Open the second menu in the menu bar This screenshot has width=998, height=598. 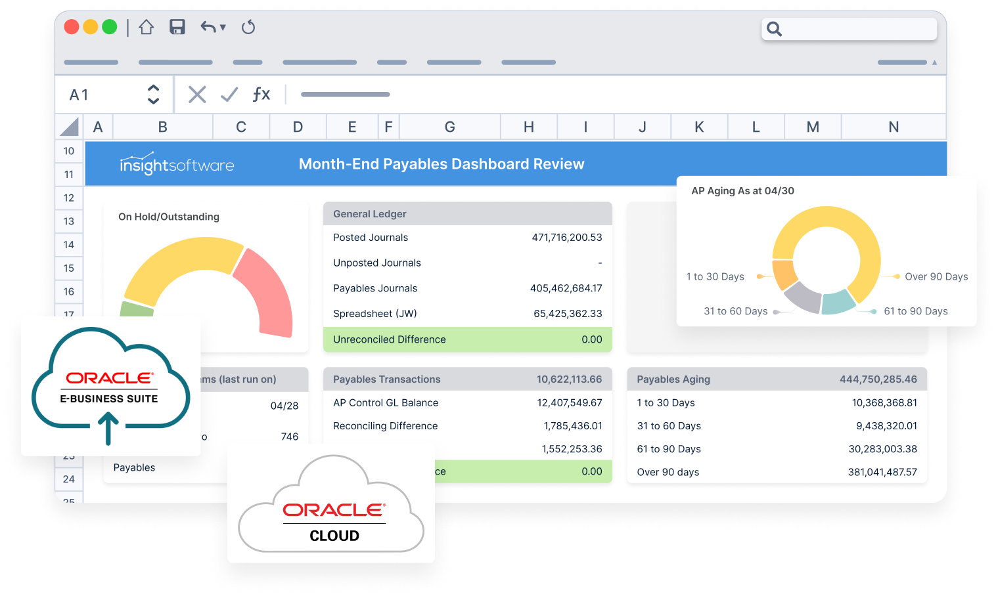[x=175, y=62]
